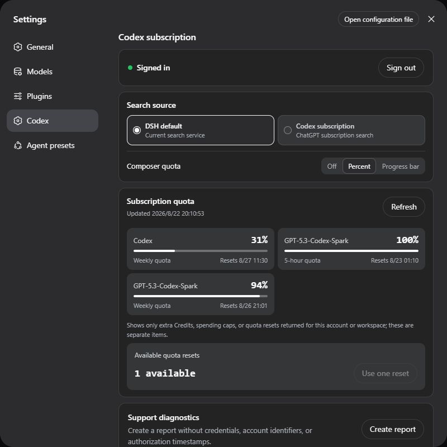Click the 'Composer quota' label
This screenshot has width=447, height=447.
pos(153,166)
